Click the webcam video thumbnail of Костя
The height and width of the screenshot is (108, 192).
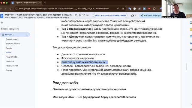177,9
